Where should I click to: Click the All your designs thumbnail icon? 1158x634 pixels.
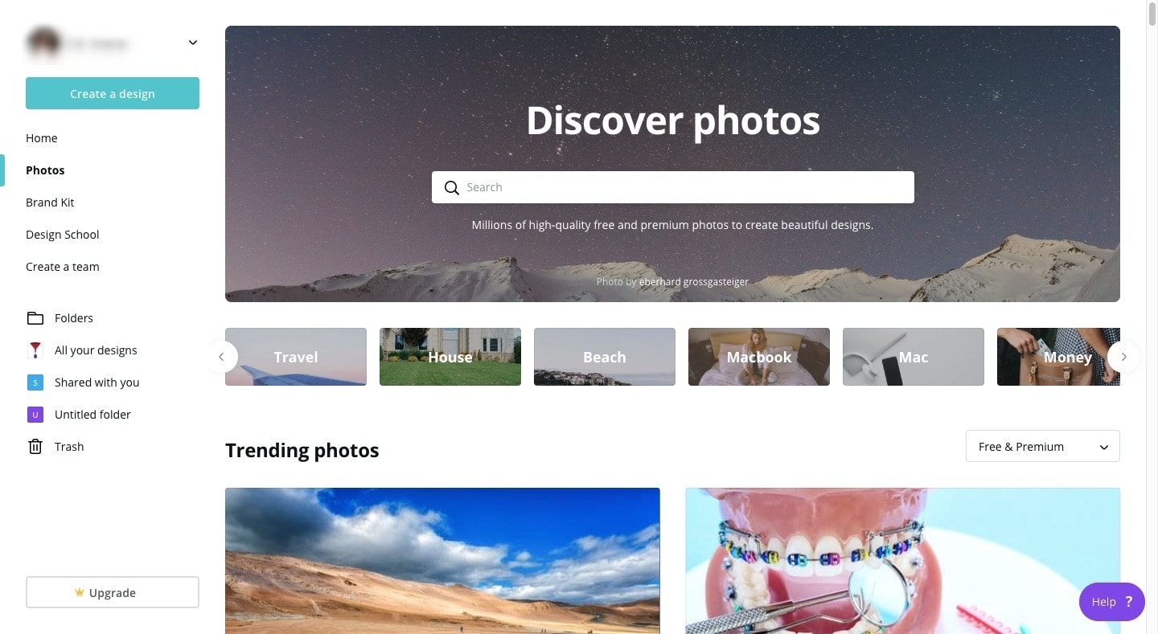tap(35, 350)
